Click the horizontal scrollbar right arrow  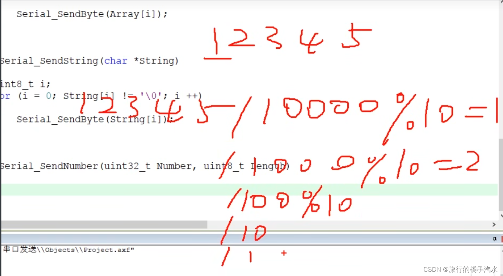(494, 225)
